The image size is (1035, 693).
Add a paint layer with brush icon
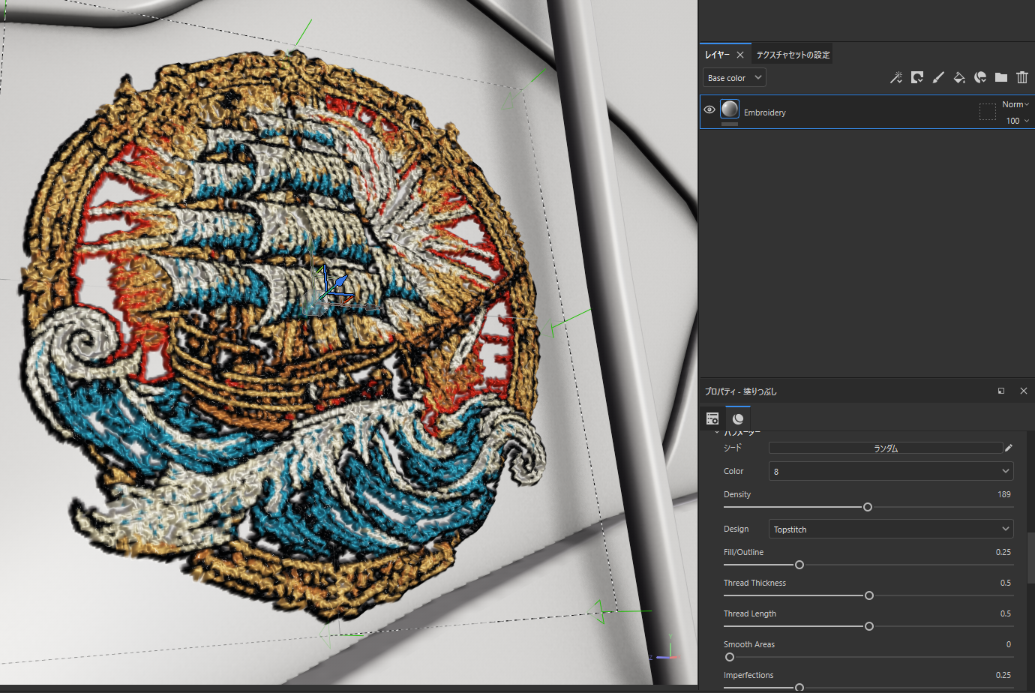[938, 77]
